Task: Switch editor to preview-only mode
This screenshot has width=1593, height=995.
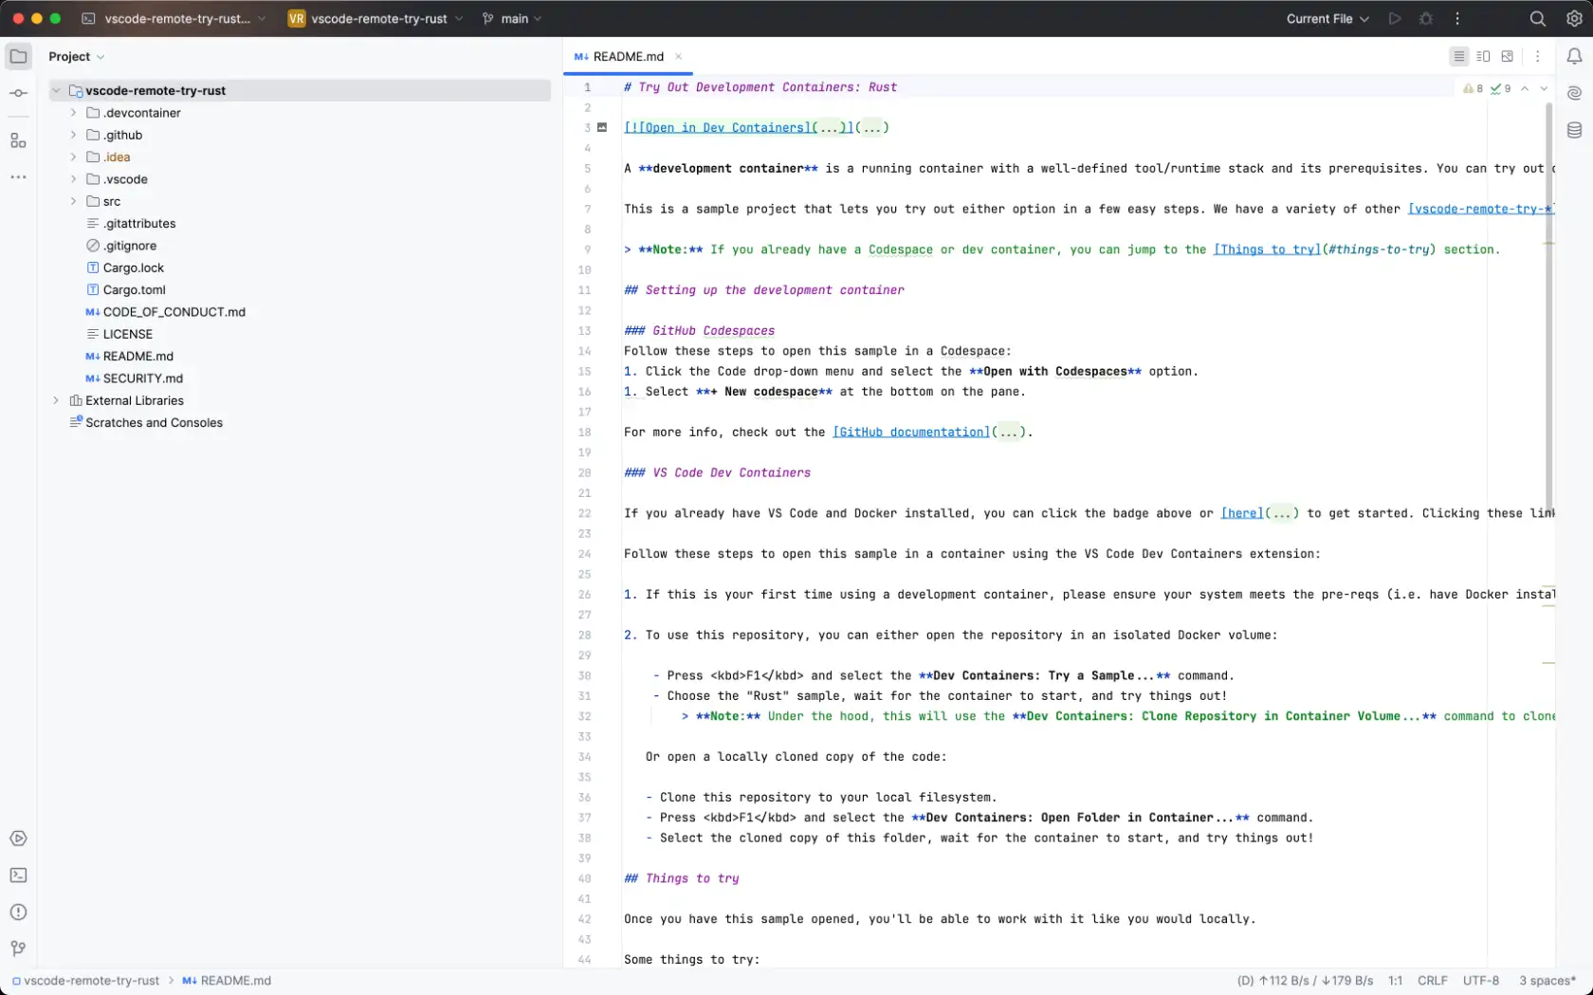Action: [1507, 56]
